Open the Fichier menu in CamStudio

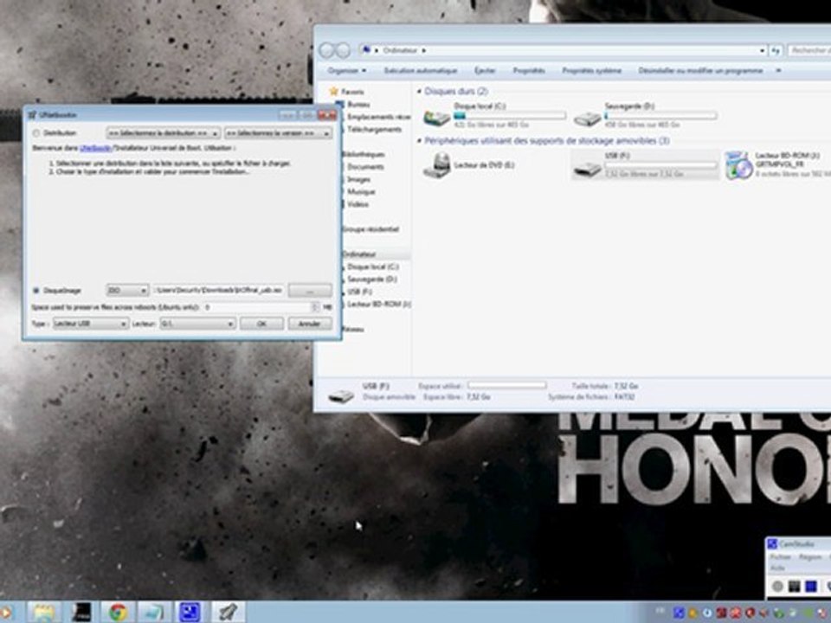[780, 556]
